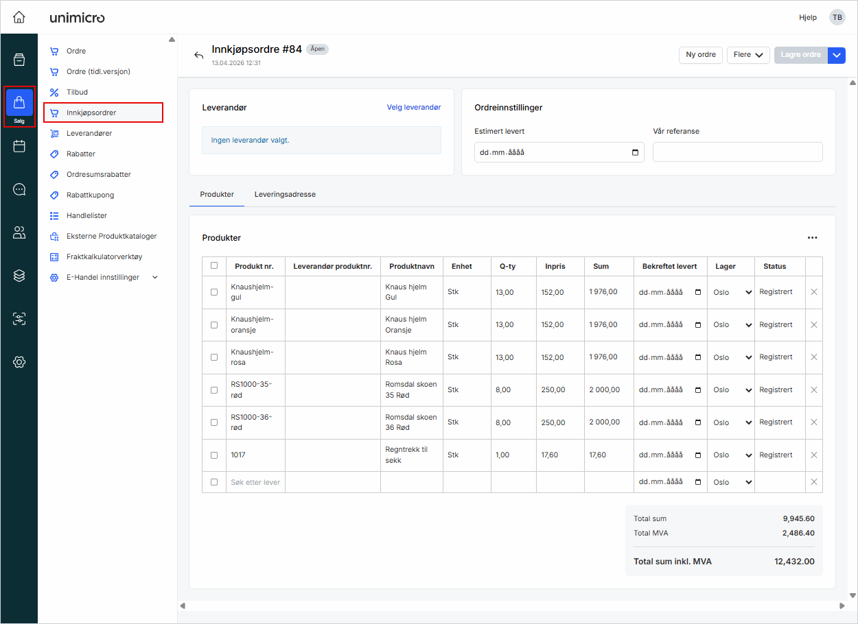Click the home icon in top-left corner

coord(19,17)
